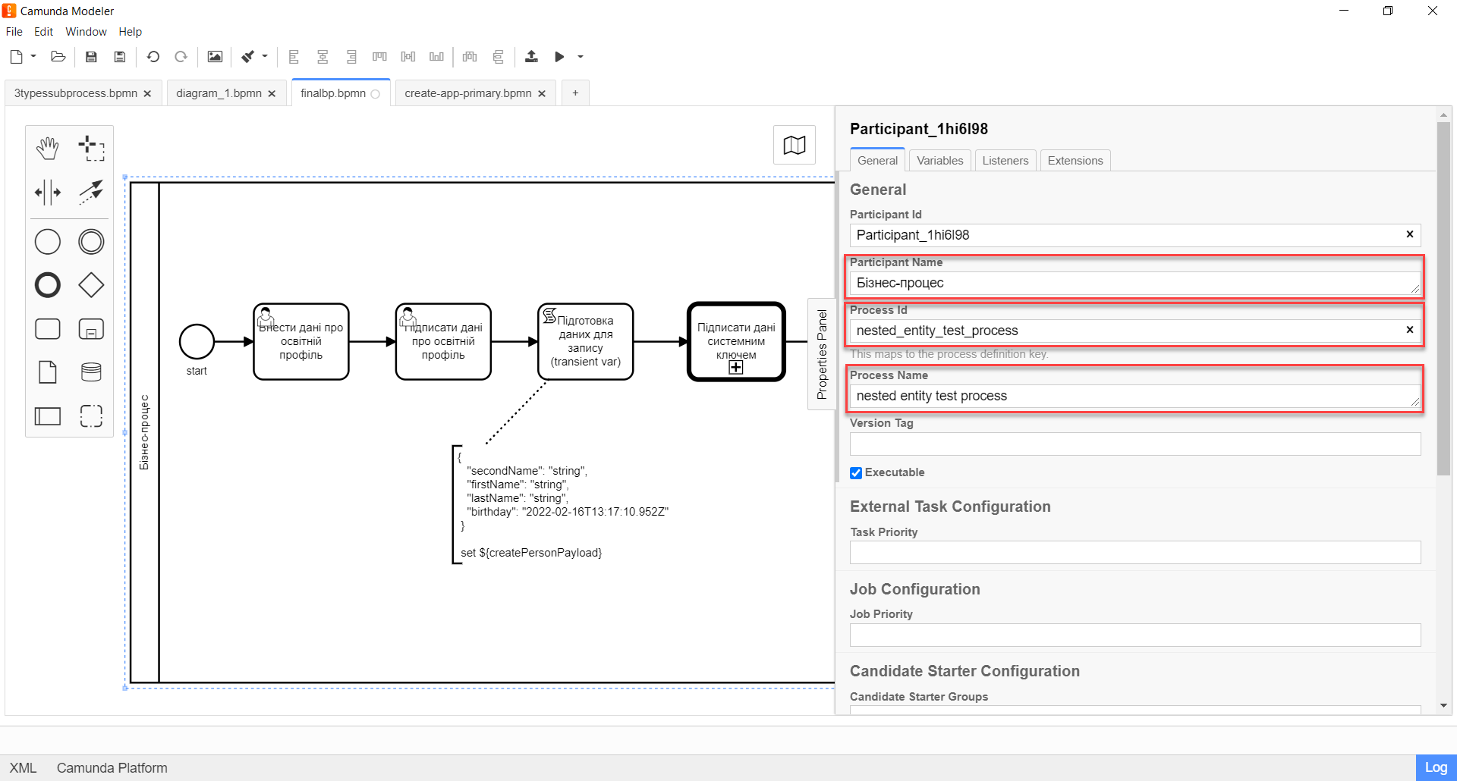Clear the Process Id field
The width and height of the screenshot is (1457, 781).
1410,330
